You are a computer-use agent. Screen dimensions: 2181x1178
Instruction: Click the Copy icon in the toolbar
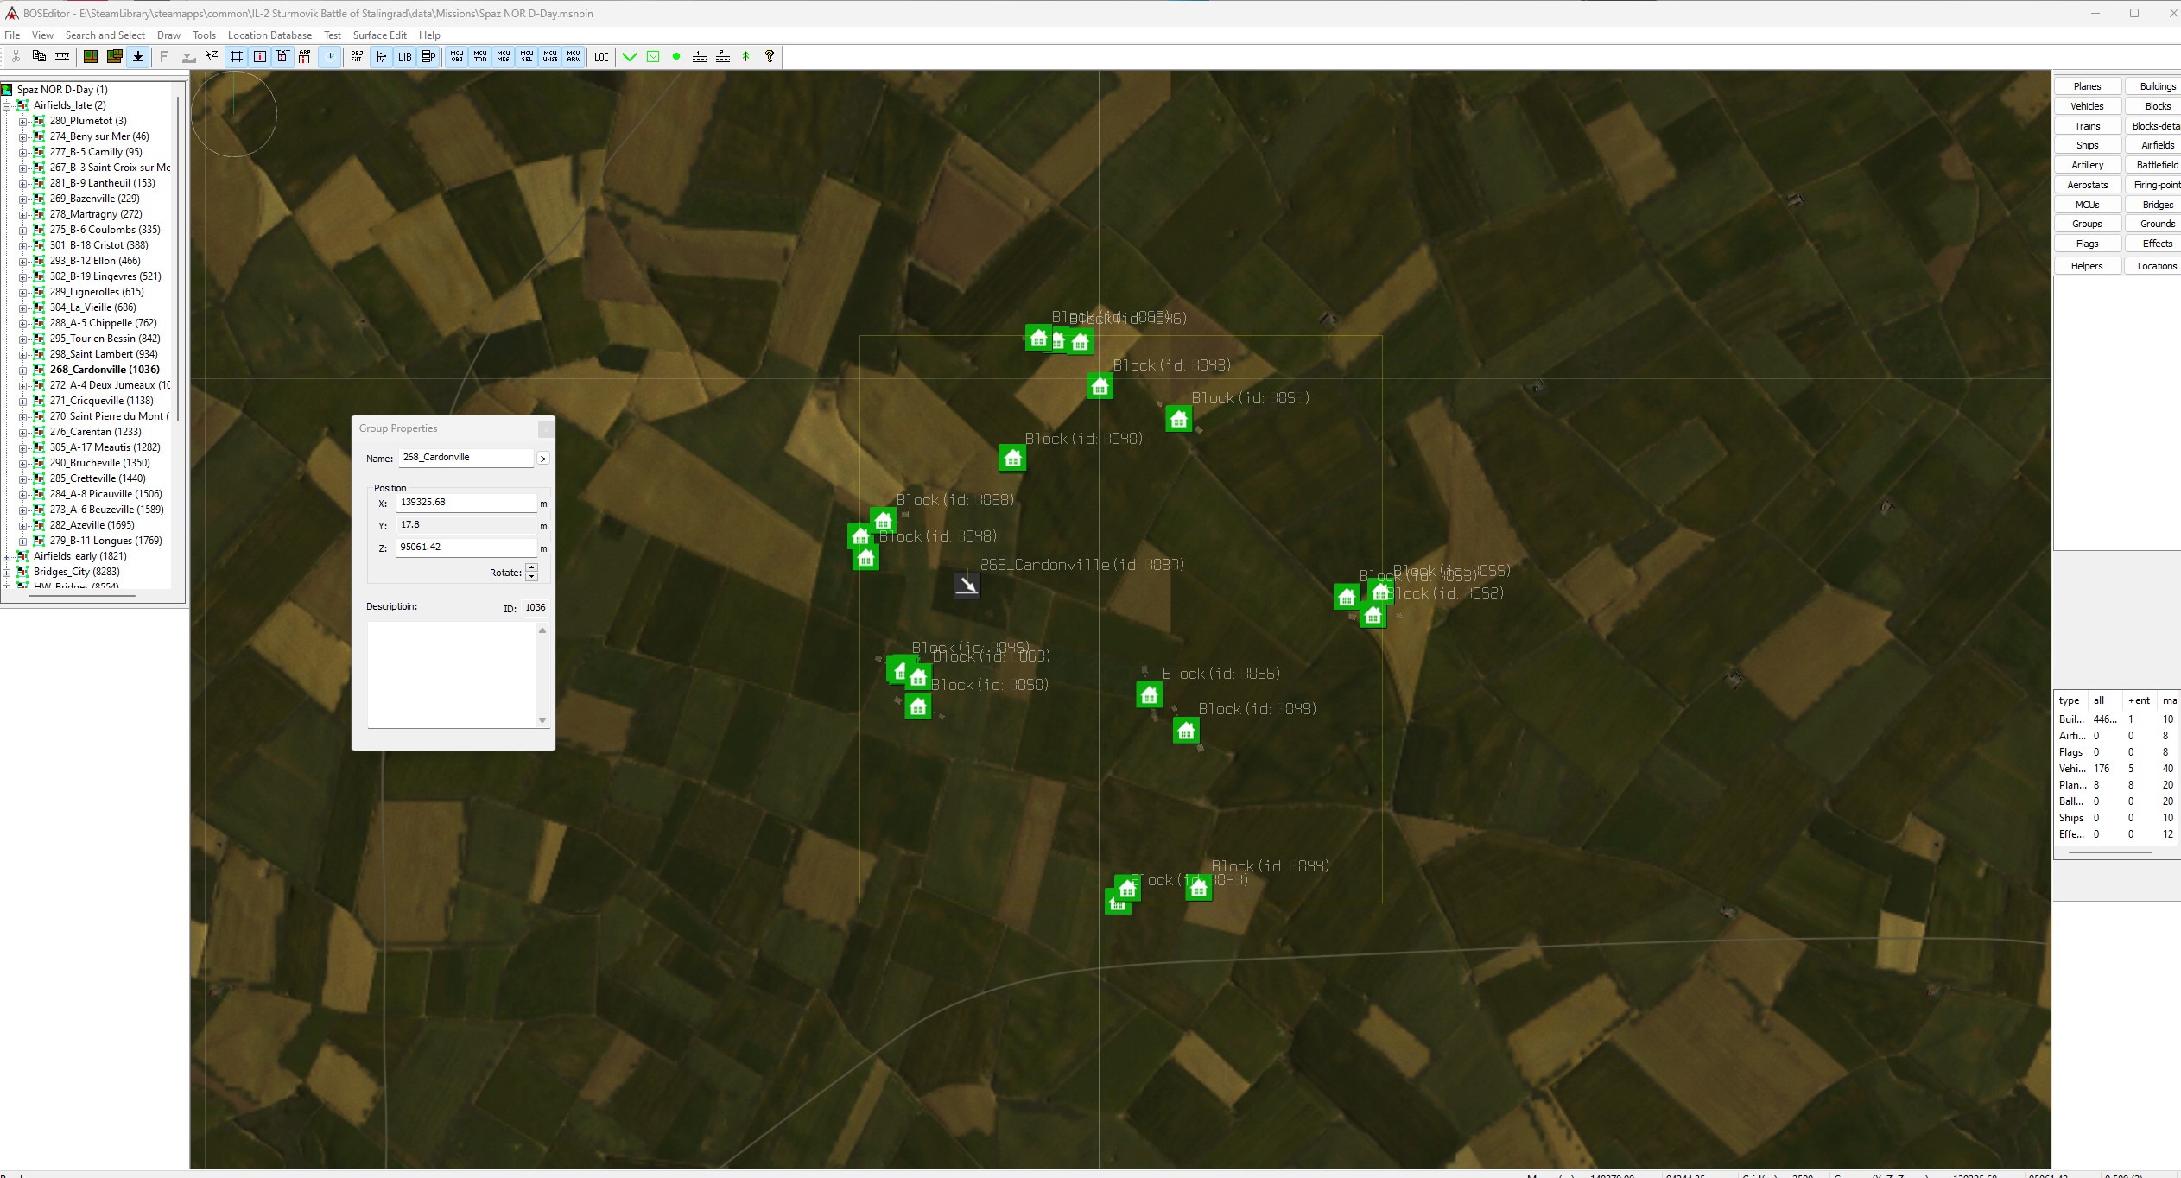[39, 57]
